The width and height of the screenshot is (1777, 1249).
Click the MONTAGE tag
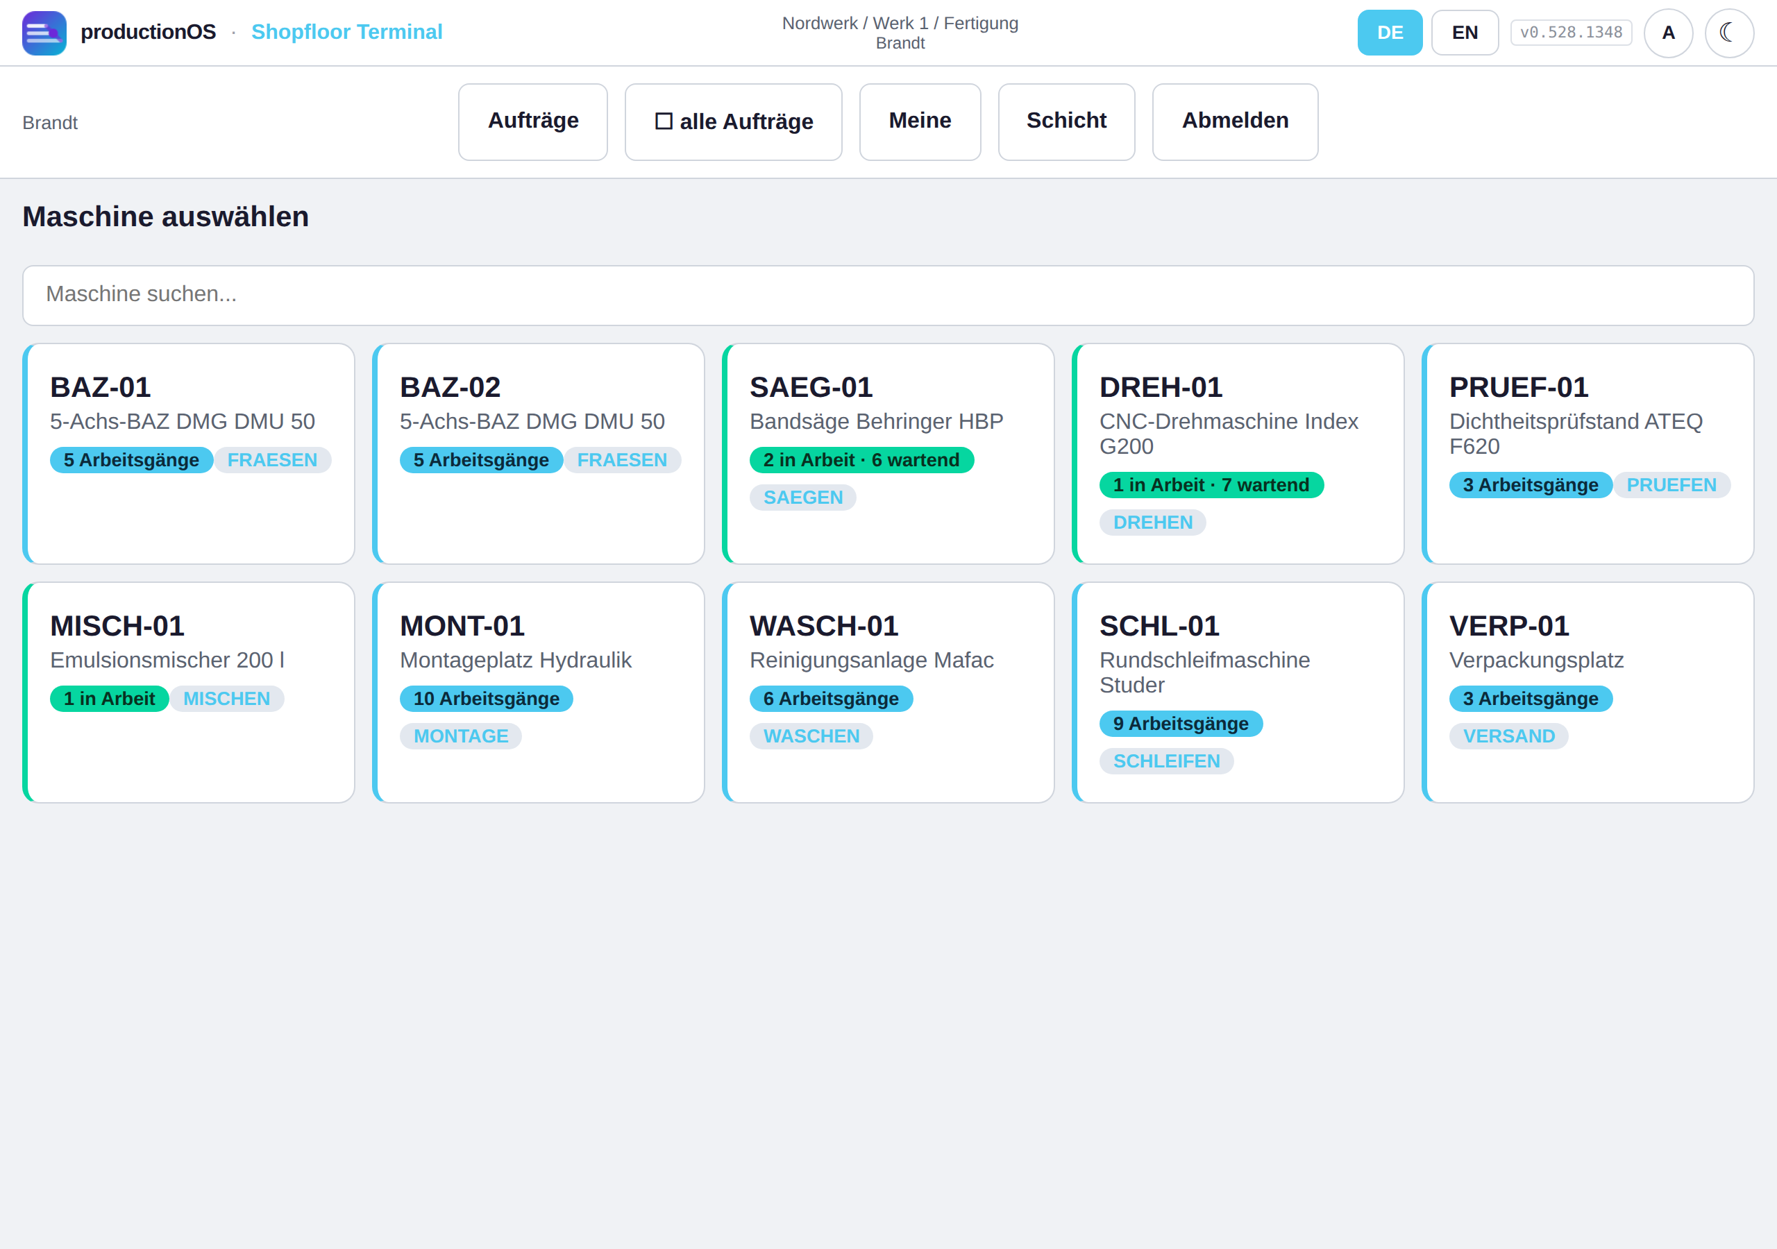coord(460,735)
